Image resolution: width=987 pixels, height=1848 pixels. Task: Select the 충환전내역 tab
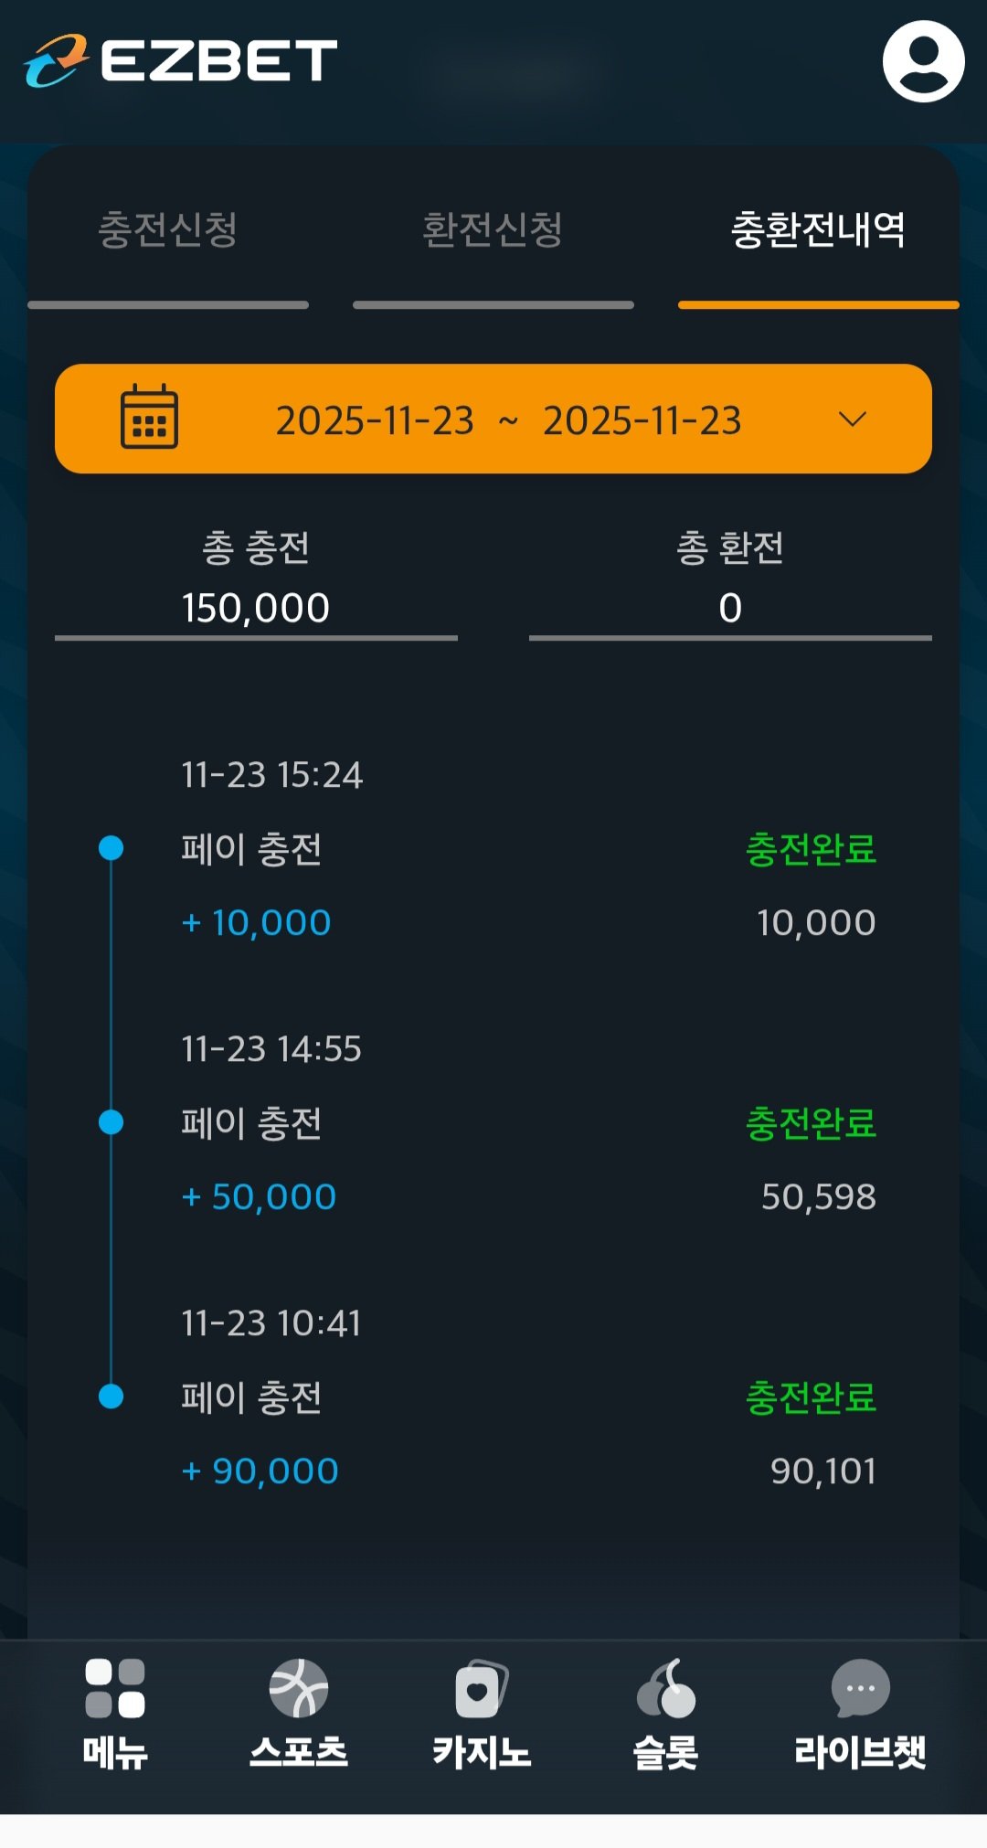click(818, 229)
